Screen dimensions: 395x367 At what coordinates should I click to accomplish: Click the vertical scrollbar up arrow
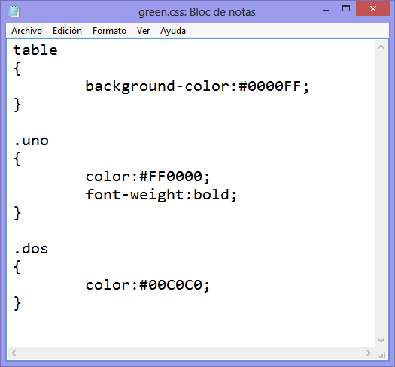tap(381, 47)
